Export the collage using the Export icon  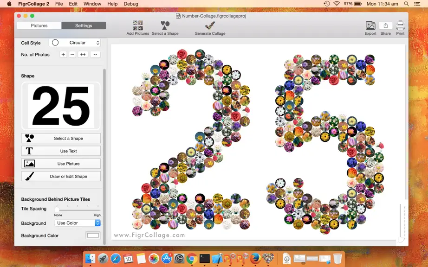(x=370, y=25)
